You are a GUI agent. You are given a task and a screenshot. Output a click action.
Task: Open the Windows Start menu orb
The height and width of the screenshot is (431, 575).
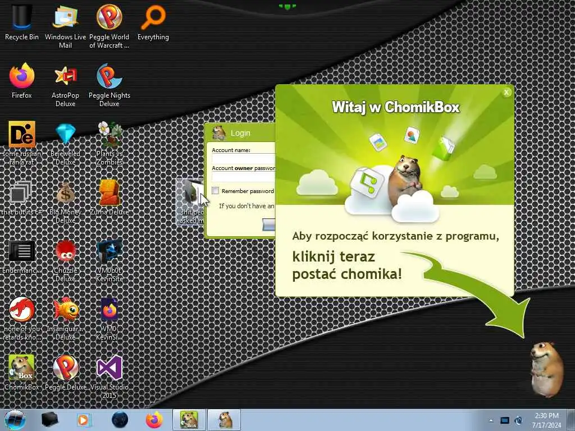(15, 420)
